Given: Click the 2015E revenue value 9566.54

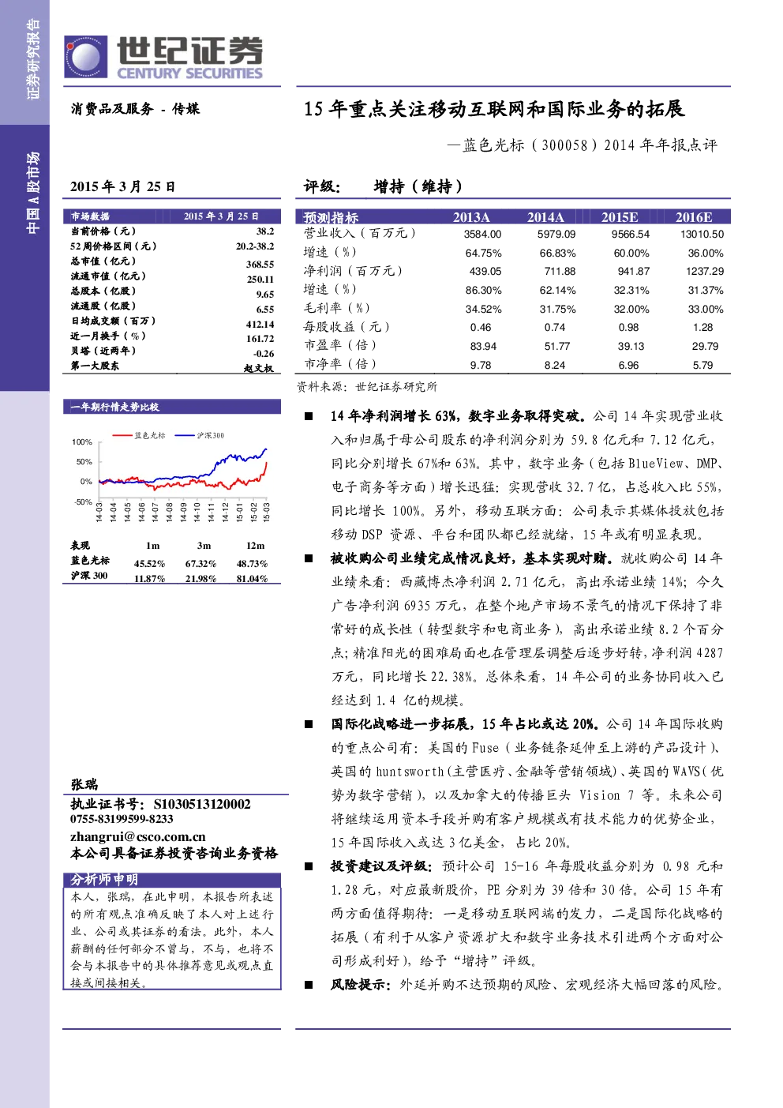Looking at the screenshot, I should pyautogui.click(x=631, y=235).
